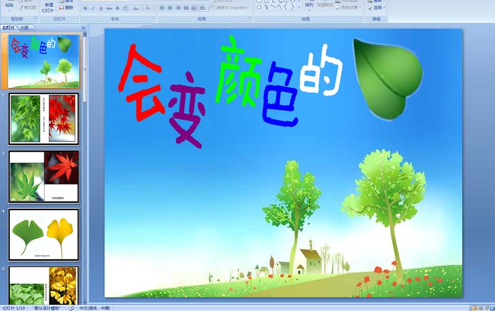
Task: Toggle Bold formatting in the font group
Action: coord(85,9)
